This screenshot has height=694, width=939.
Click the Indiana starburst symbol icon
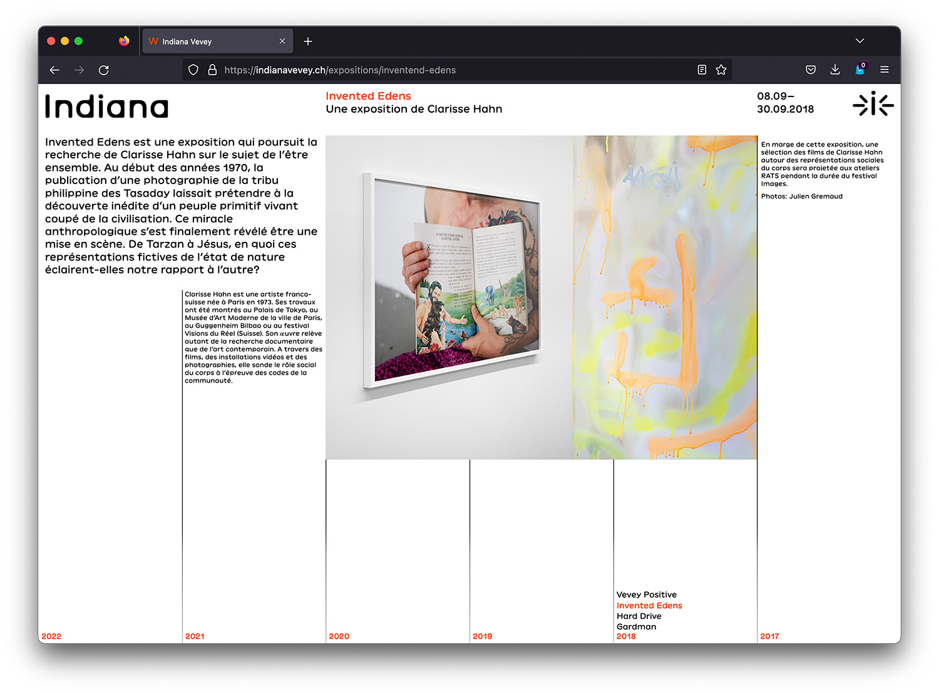click(x=873, y=104)
